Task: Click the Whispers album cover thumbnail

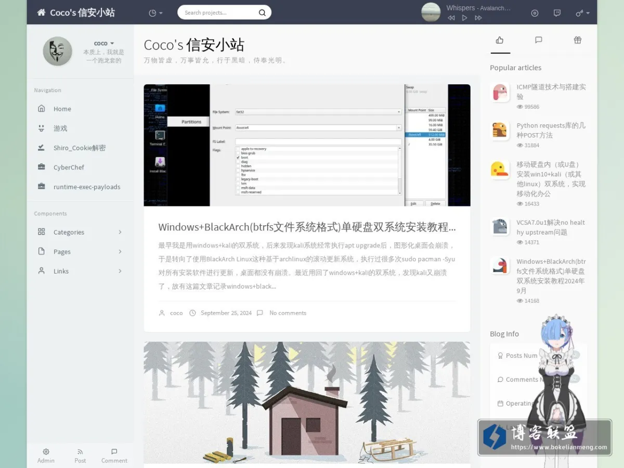Action: 431,12
